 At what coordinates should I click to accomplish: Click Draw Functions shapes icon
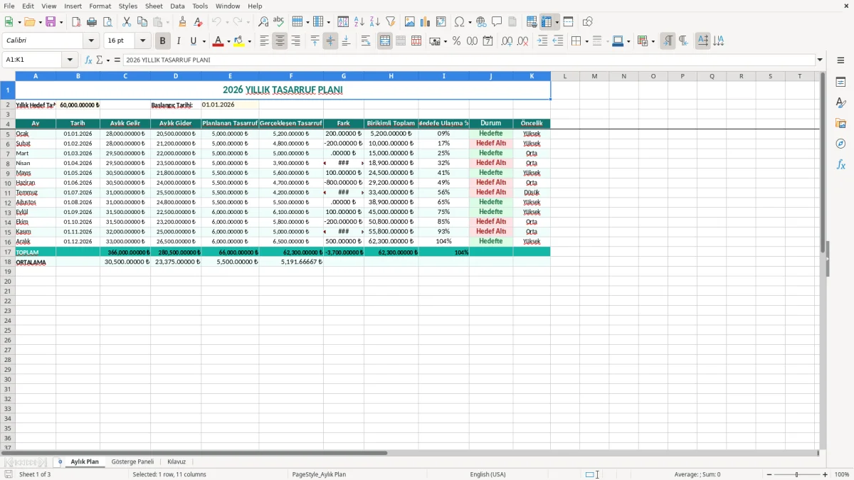tap(587, 22)
